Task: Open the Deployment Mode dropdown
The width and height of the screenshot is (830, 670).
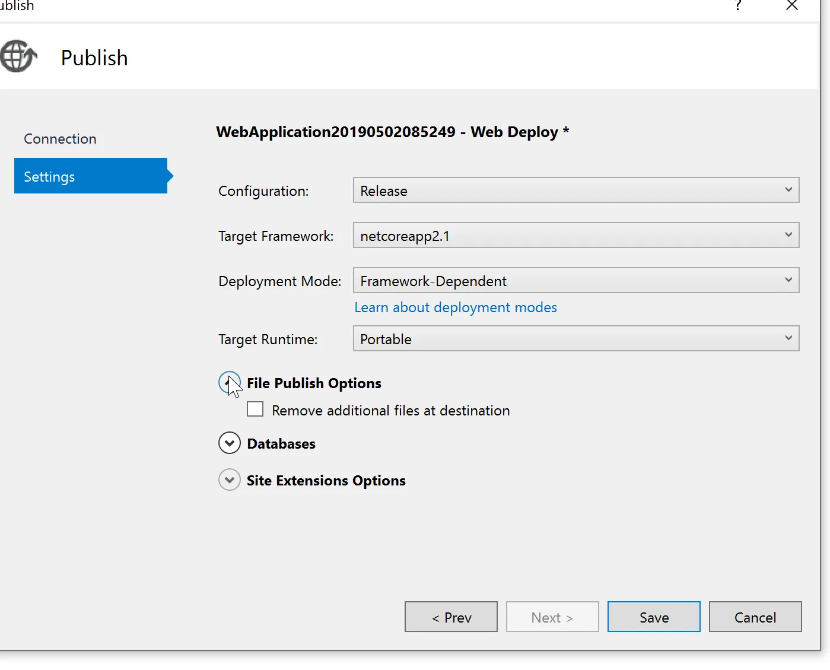Action: [575, 281]
